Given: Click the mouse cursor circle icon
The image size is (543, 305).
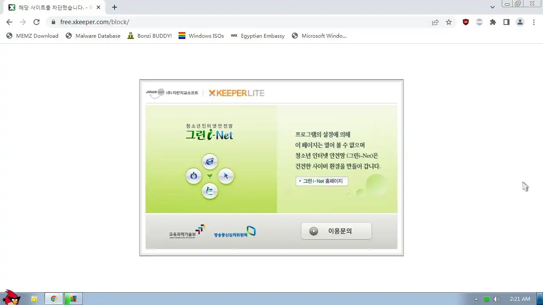Looking at the screenshot, I should (226, 176).
